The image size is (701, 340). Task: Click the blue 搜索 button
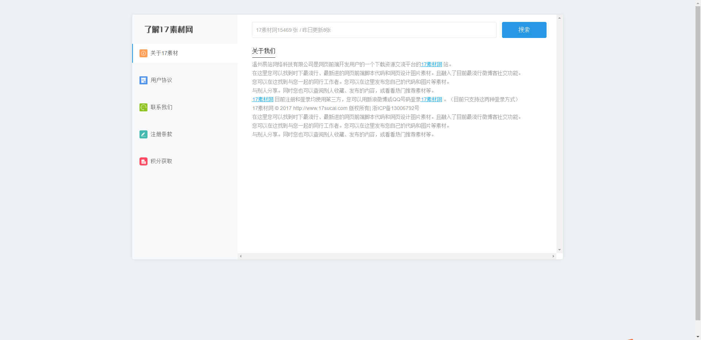tap(524, 30)
